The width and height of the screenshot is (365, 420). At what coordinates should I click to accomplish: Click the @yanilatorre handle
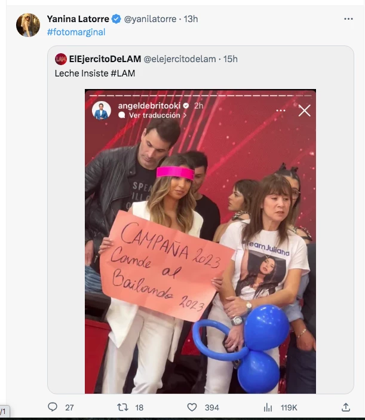(150, 19)
